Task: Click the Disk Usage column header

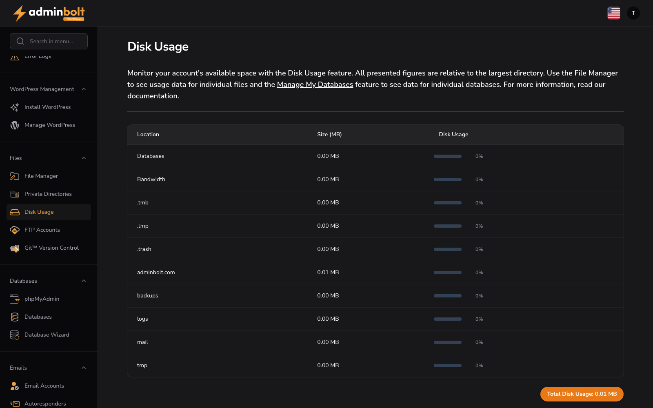Action: tap(453, 134)
